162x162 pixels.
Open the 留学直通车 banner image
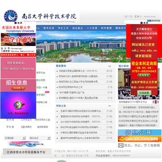(x=18, y=40)
